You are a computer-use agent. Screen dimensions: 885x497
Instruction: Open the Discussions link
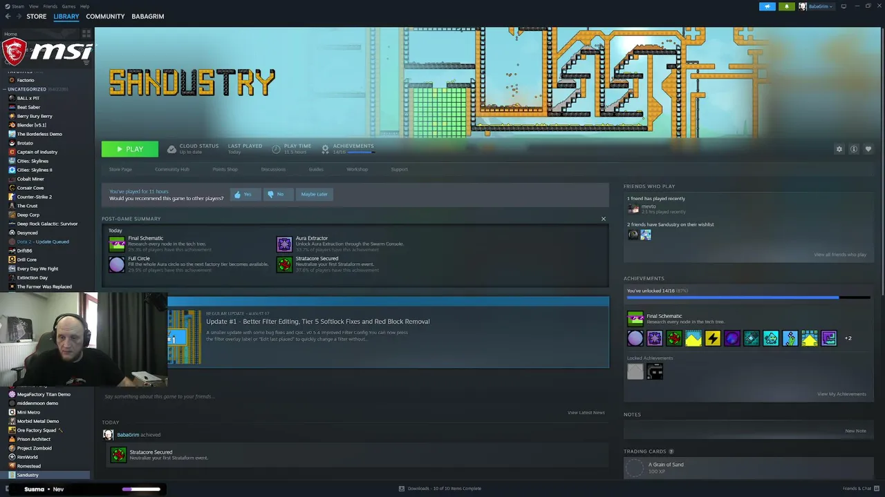click(273, 169)
